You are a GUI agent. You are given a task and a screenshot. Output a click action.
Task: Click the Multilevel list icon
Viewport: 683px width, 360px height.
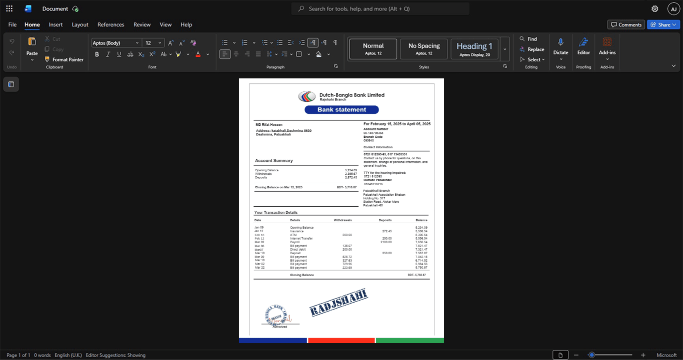click(x=265, y=43)
